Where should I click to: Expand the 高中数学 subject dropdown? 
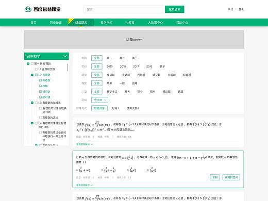click(x=46, y=56)
